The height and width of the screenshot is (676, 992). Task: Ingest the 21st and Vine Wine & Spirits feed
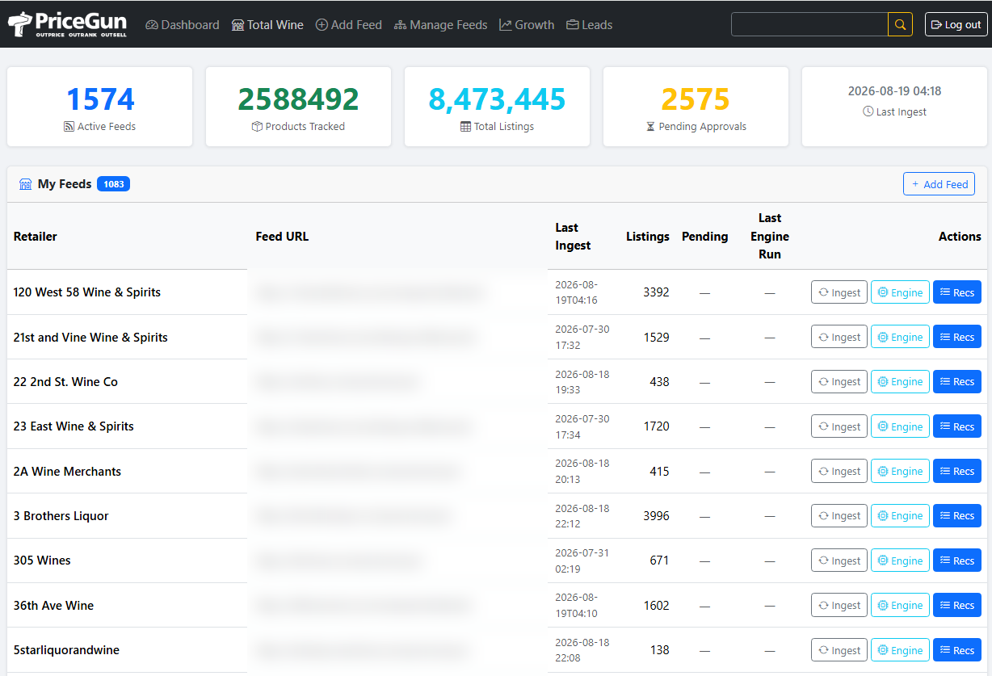pos(839,337)
